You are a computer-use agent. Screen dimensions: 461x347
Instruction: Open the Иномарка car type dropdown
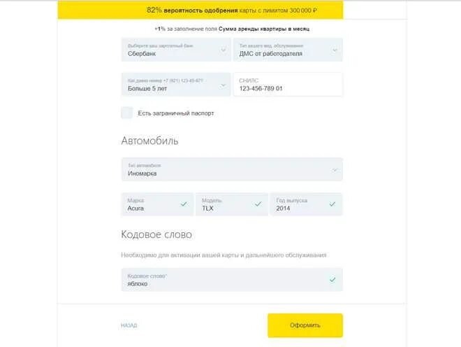pyautogui.click(x=232, y=169)
